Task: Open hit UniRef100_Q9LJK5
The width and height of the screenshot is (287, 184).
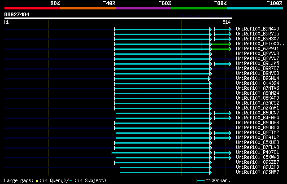Action: [257, 64]
